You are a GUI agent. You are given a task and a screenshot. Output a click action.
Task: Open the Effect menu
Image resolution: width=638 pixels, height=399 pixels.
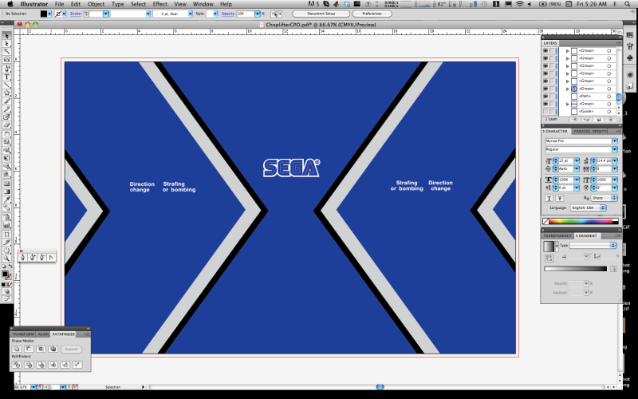coord(160,4)
